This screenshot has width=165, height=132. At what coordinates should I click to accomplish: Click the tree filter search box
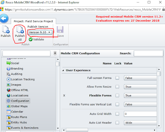(x=26, y=53)
